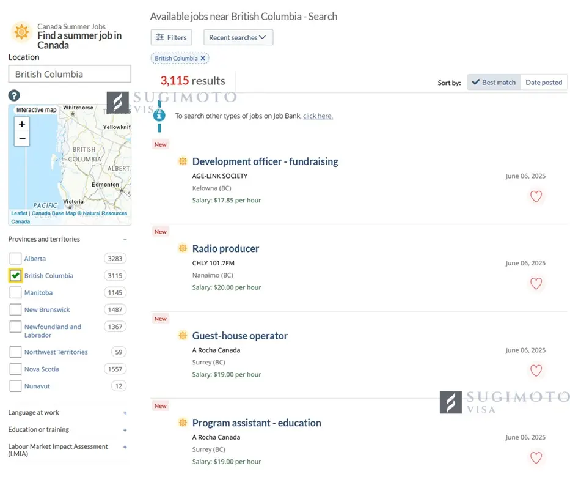The height and width of the screenshot is (477, 570).
Task: Expand the Education or training filter
Action: tap(125, 430)
